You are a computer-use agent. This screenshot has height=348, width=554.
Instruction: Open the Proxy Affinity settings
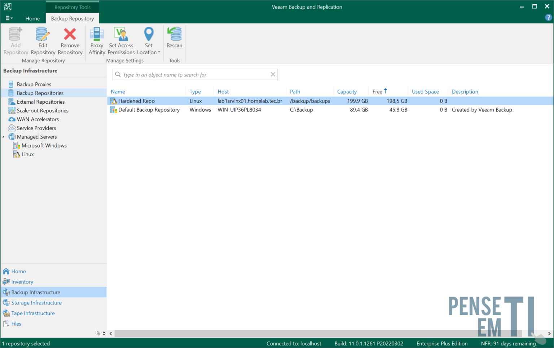tap(96, 40)
